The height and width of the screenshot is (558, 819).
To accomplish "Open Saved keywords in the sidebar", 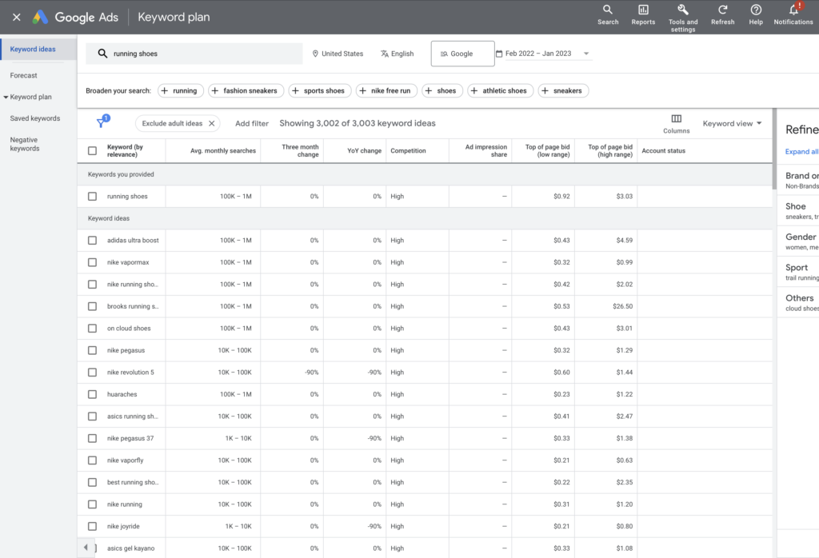I will (35, 118).
